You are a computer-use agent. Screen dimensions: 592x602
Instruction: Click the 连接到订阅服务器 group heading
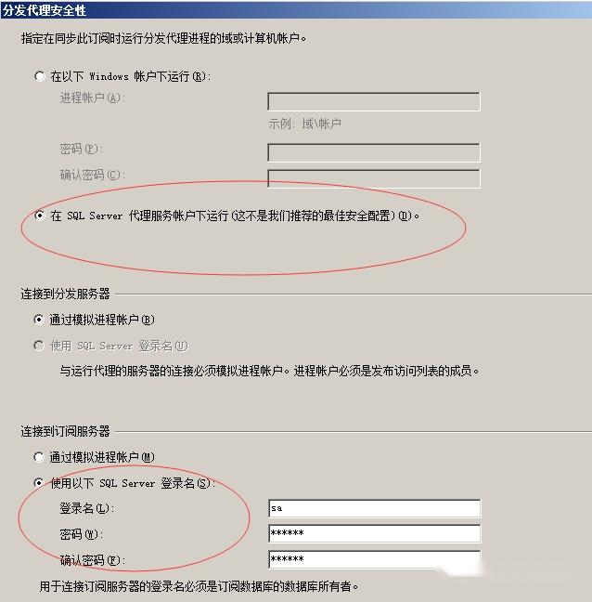[65, 431]
